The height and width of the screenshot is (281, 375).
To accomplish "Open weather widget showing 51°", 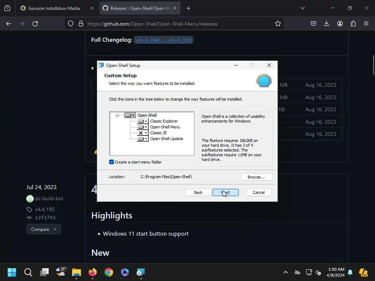I will [60, 272].
